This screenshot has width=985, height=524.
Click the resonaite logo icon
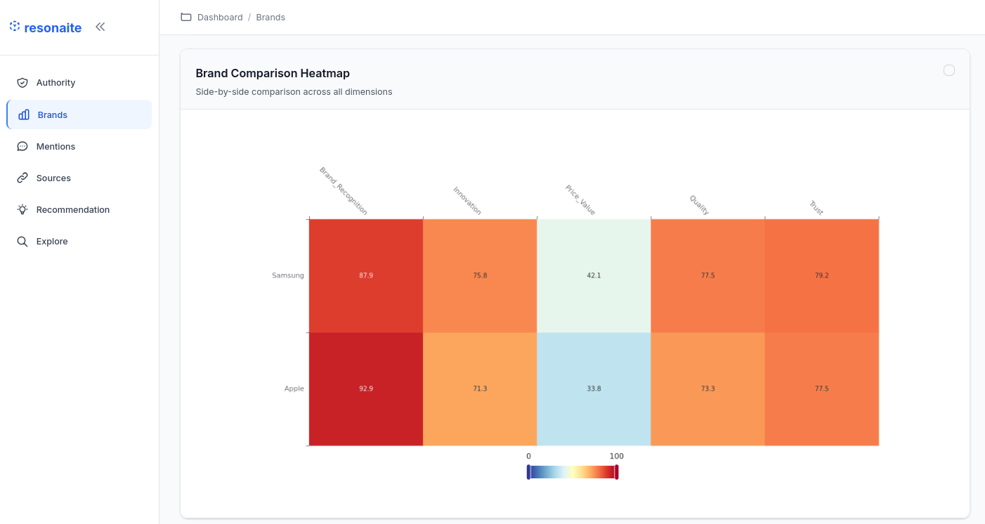pos(13,25)
